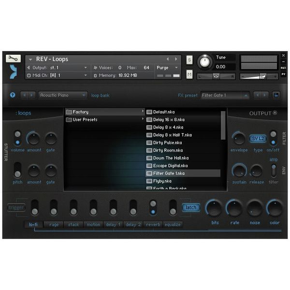Toggle the latch button
The width and height of the screenshot is (290, 290).
tap(191, 207)
